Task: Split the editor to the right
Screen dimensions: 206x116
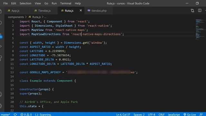Action: coord(200,11)
